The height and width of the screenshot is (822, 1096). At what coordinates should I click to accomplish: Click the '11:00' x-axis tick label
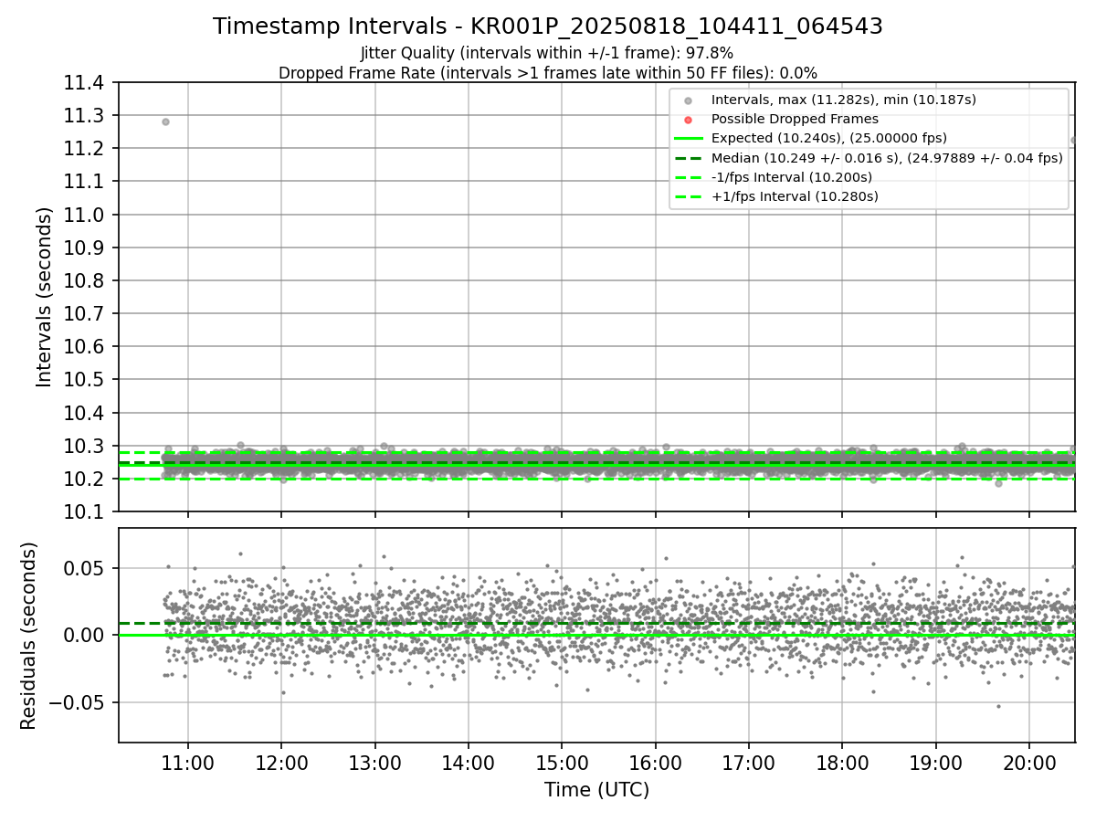tap(188, 762)
